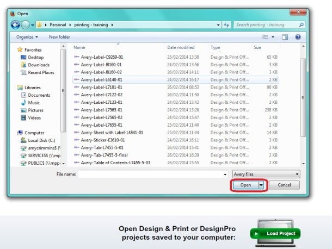Viewport: 332px width, 249px height.
Task: Select file Avery-Label-L7565-02
Action: point(175,117)
